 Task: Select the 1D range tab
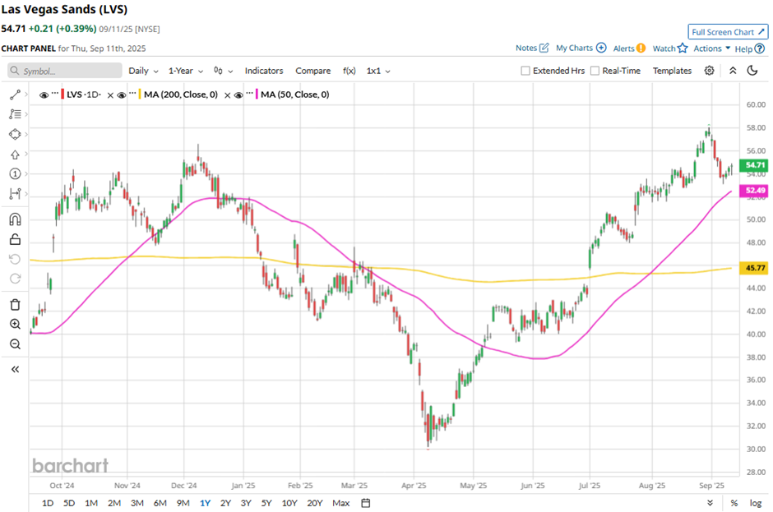tap(48, 503)
